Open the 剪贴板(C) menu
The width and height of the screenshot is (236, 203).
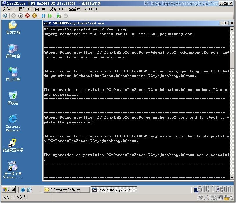tap(58, 9)
